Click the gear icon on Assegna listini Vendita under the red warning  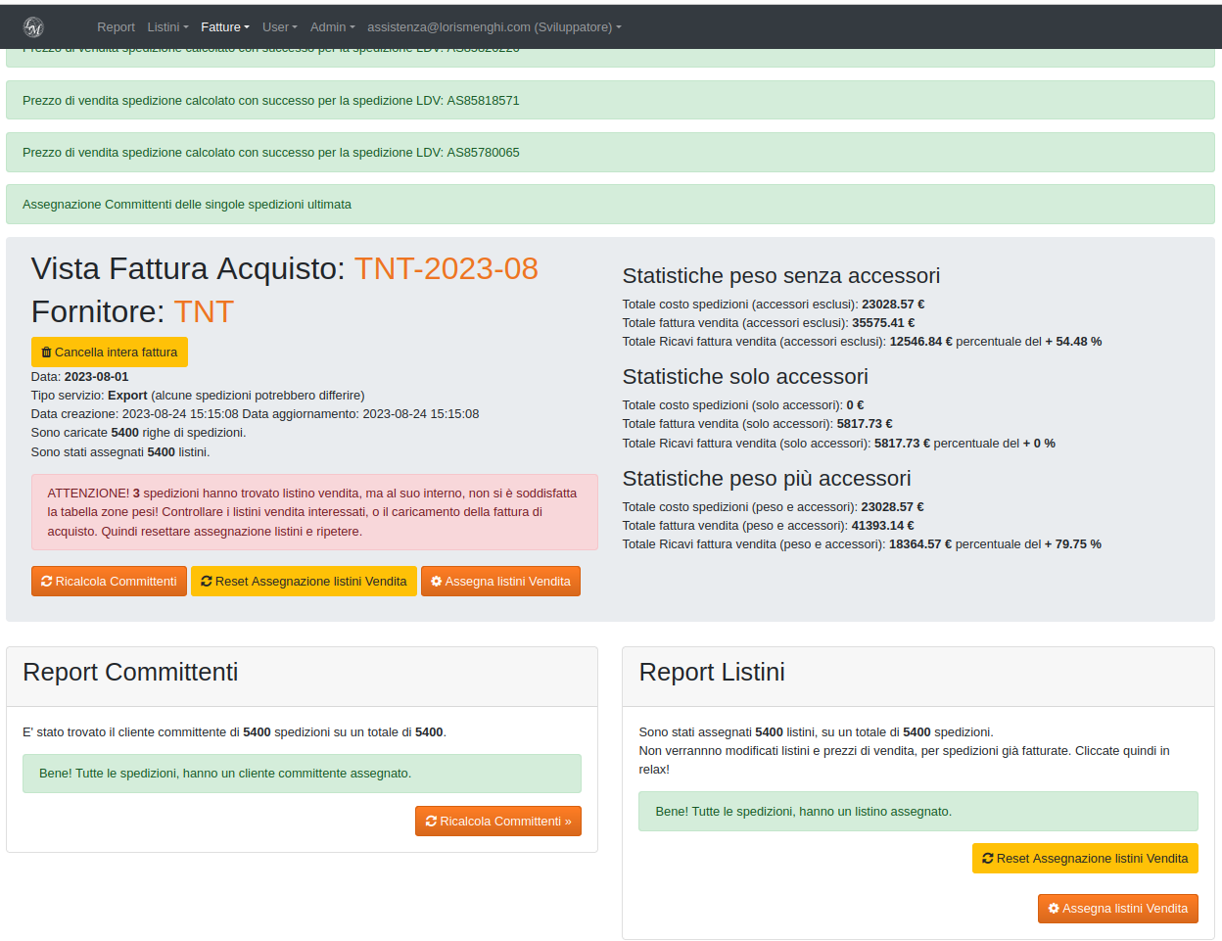437,582
